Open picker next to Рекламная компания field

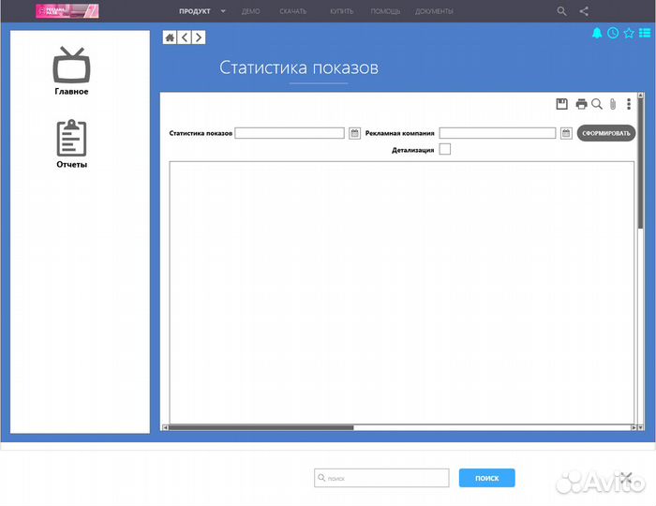(x=566, y=133)
